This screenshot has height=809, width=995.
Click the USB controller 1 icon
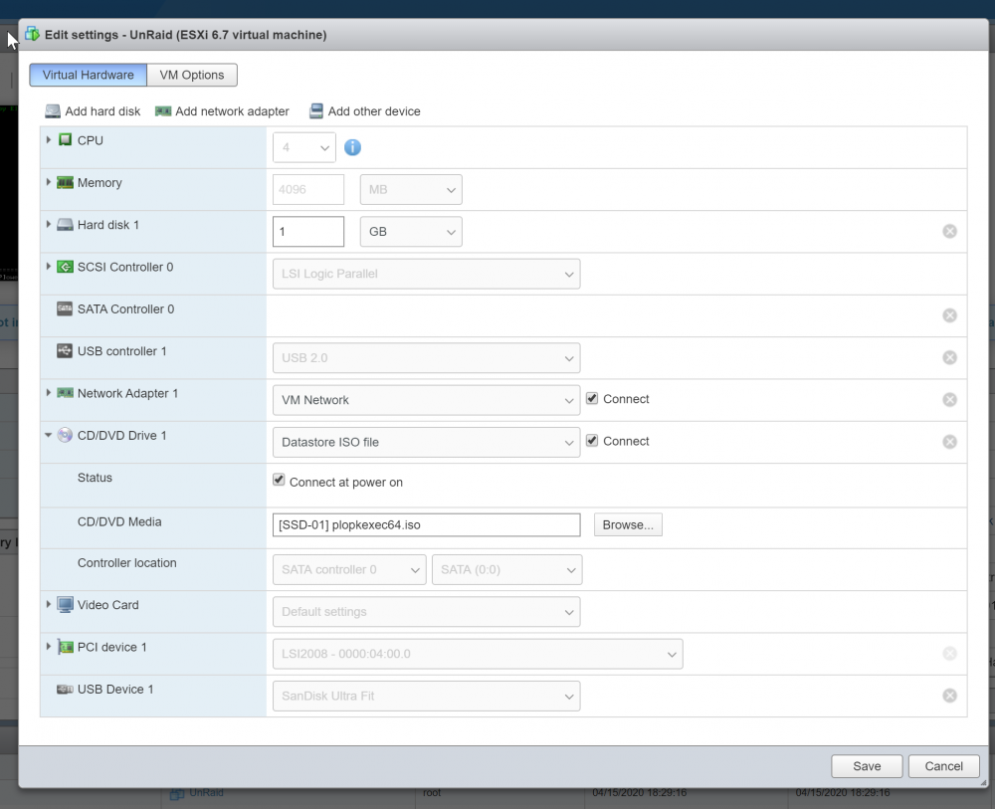click(65, 351)
